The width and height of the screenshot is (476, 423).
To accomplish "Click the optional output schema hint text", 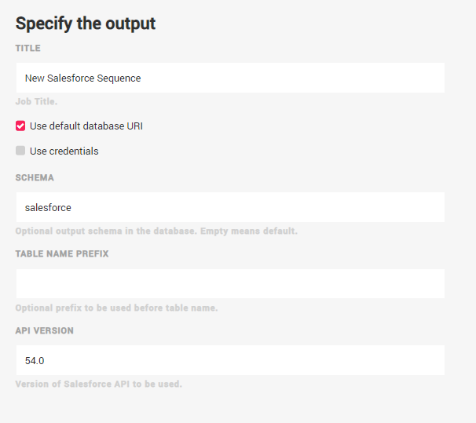I will point(156,231).
